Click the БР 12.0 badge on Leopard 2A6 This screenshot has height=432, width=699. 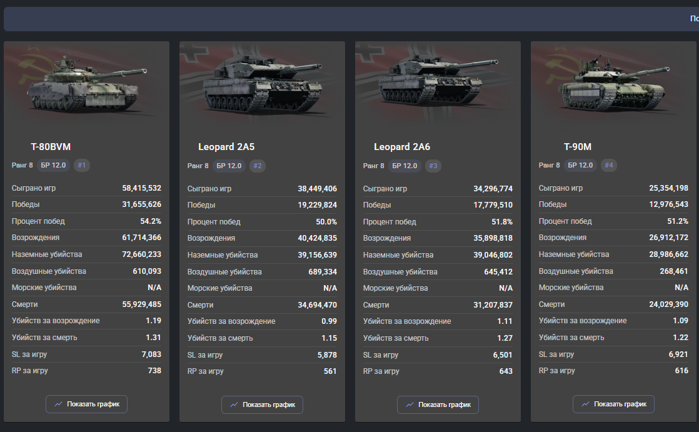click(405, 166)
